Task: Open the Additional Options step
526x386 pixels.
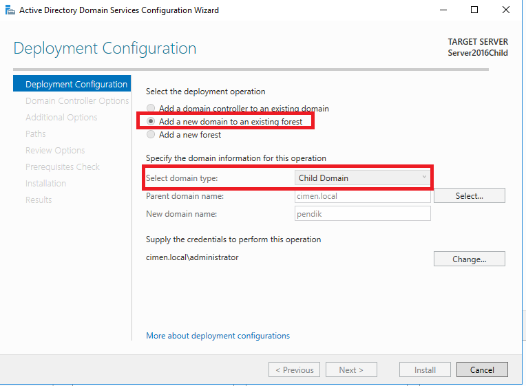Action: 61,118
